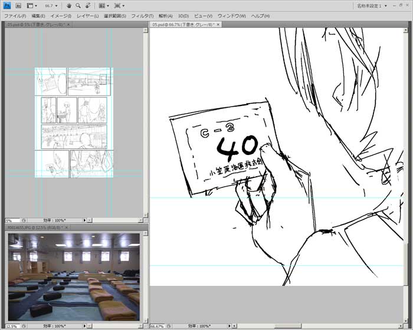Open the 名称未設定 1 workspace switcher
This screenshot has width=413, height=330.
[375, 5]
